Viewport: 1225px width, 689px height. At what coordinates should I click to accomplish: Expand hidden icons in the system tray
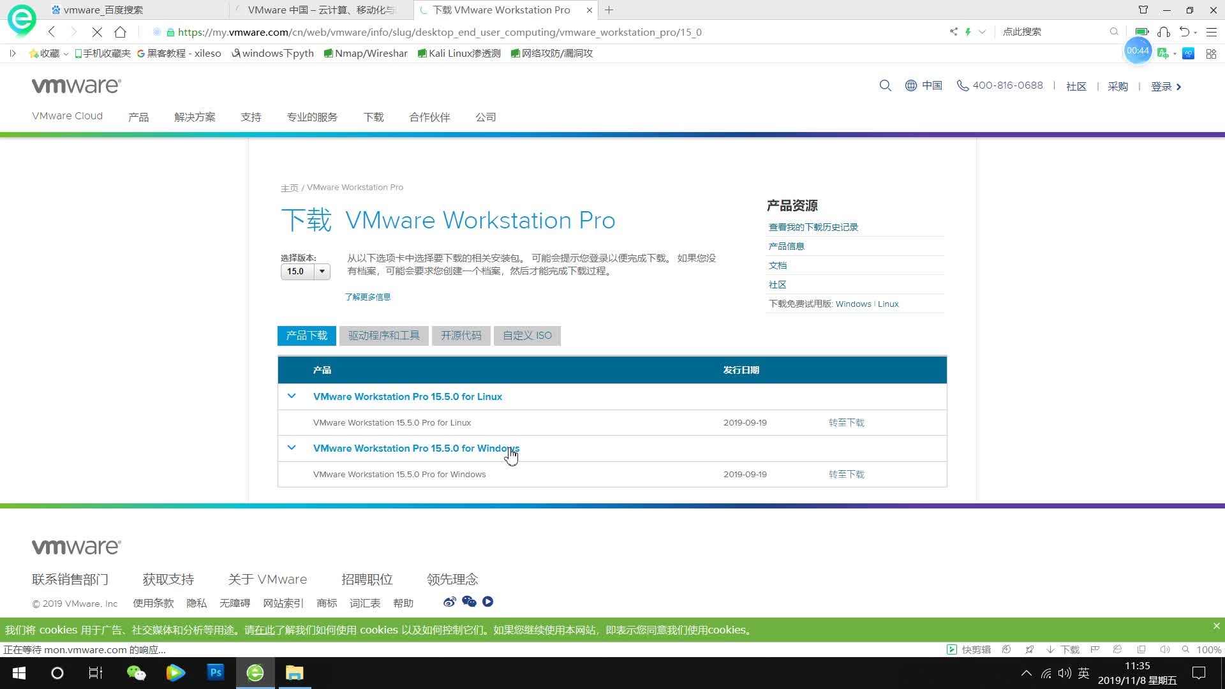[x=1026, y=672]
